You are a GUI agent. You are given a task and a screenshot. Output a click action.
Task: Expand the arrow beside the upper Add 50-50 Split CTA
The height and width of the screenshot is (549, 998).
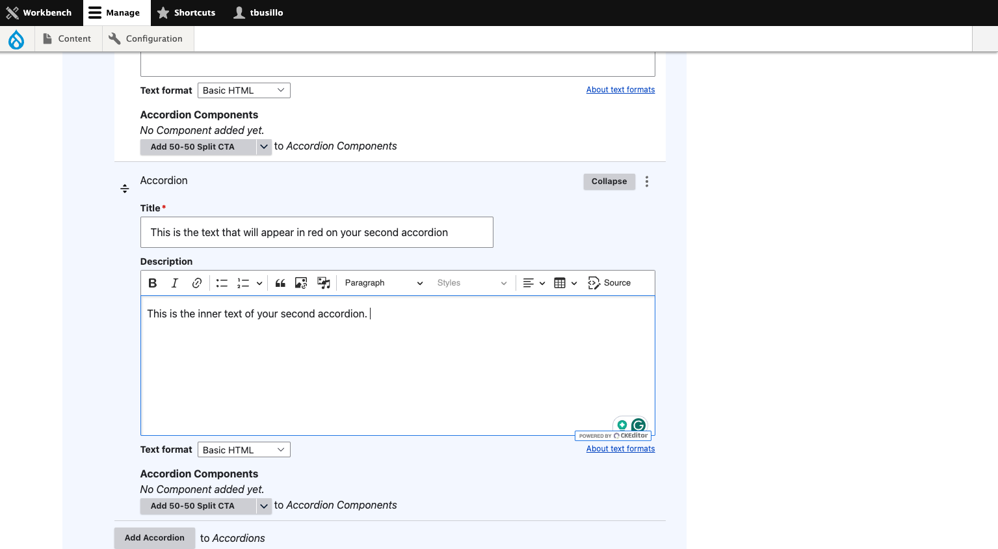[x=264, y=147]
